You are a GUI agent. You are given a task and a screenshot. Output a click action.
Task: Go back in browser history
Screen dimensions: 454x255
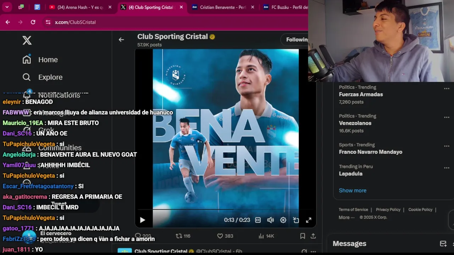click(8, 22)
